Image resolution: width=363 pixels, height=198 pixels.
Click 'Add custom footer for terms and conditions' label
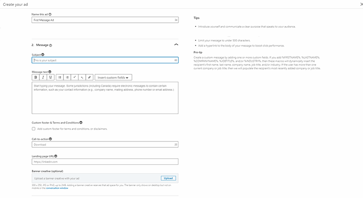(72, 129)
